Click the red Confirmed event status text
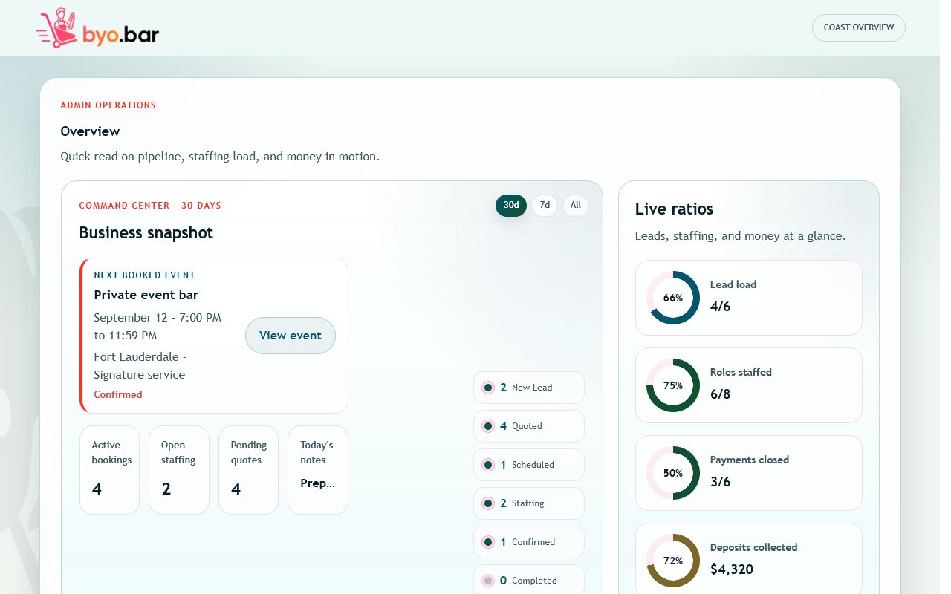951x594 pixels. (x=118, y=394)
